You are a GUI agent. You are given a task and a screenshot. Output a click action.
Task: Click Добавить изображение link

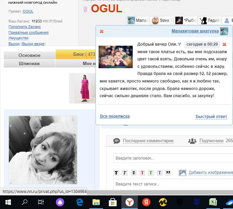211,173
